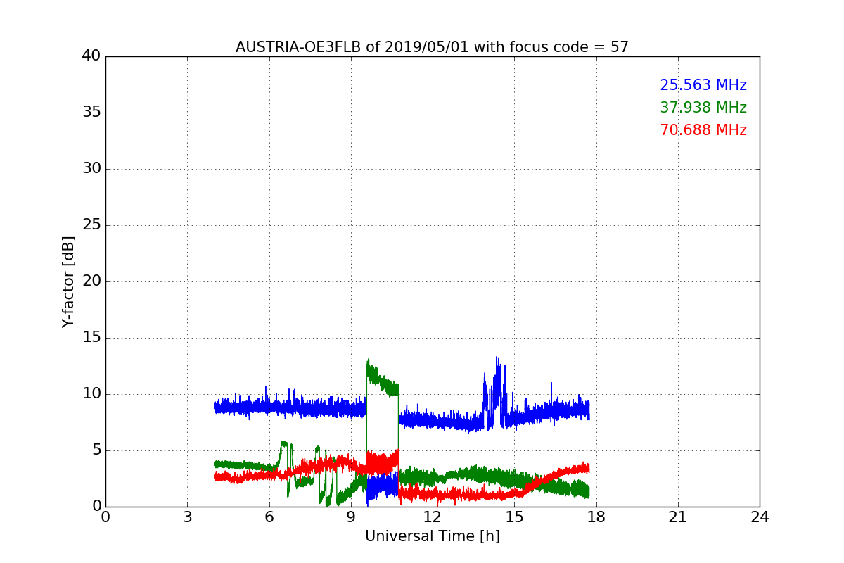This screenshot has width=844, height=563.
Task: Click x-axis tick label 18
Action: (596, 517)
